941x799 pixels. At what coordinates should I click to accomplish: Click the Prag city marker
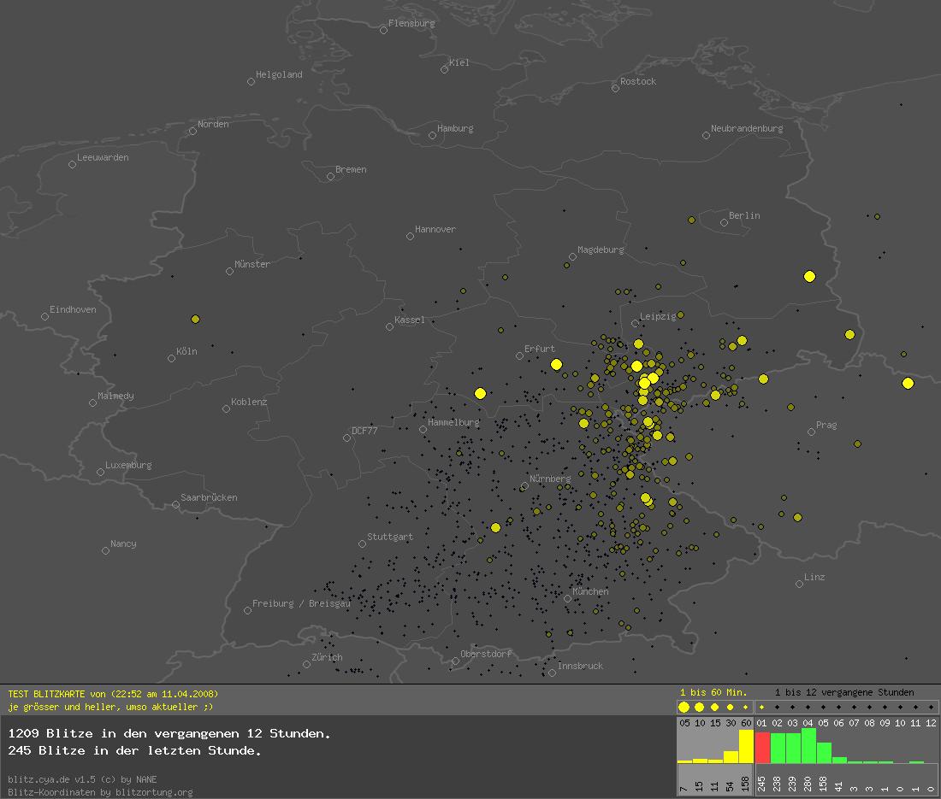811,432
